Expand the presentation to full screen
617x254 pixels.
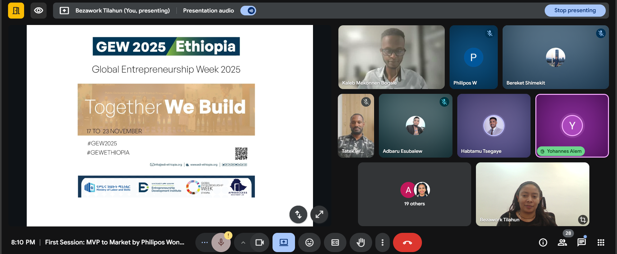[x=319, y=214]
